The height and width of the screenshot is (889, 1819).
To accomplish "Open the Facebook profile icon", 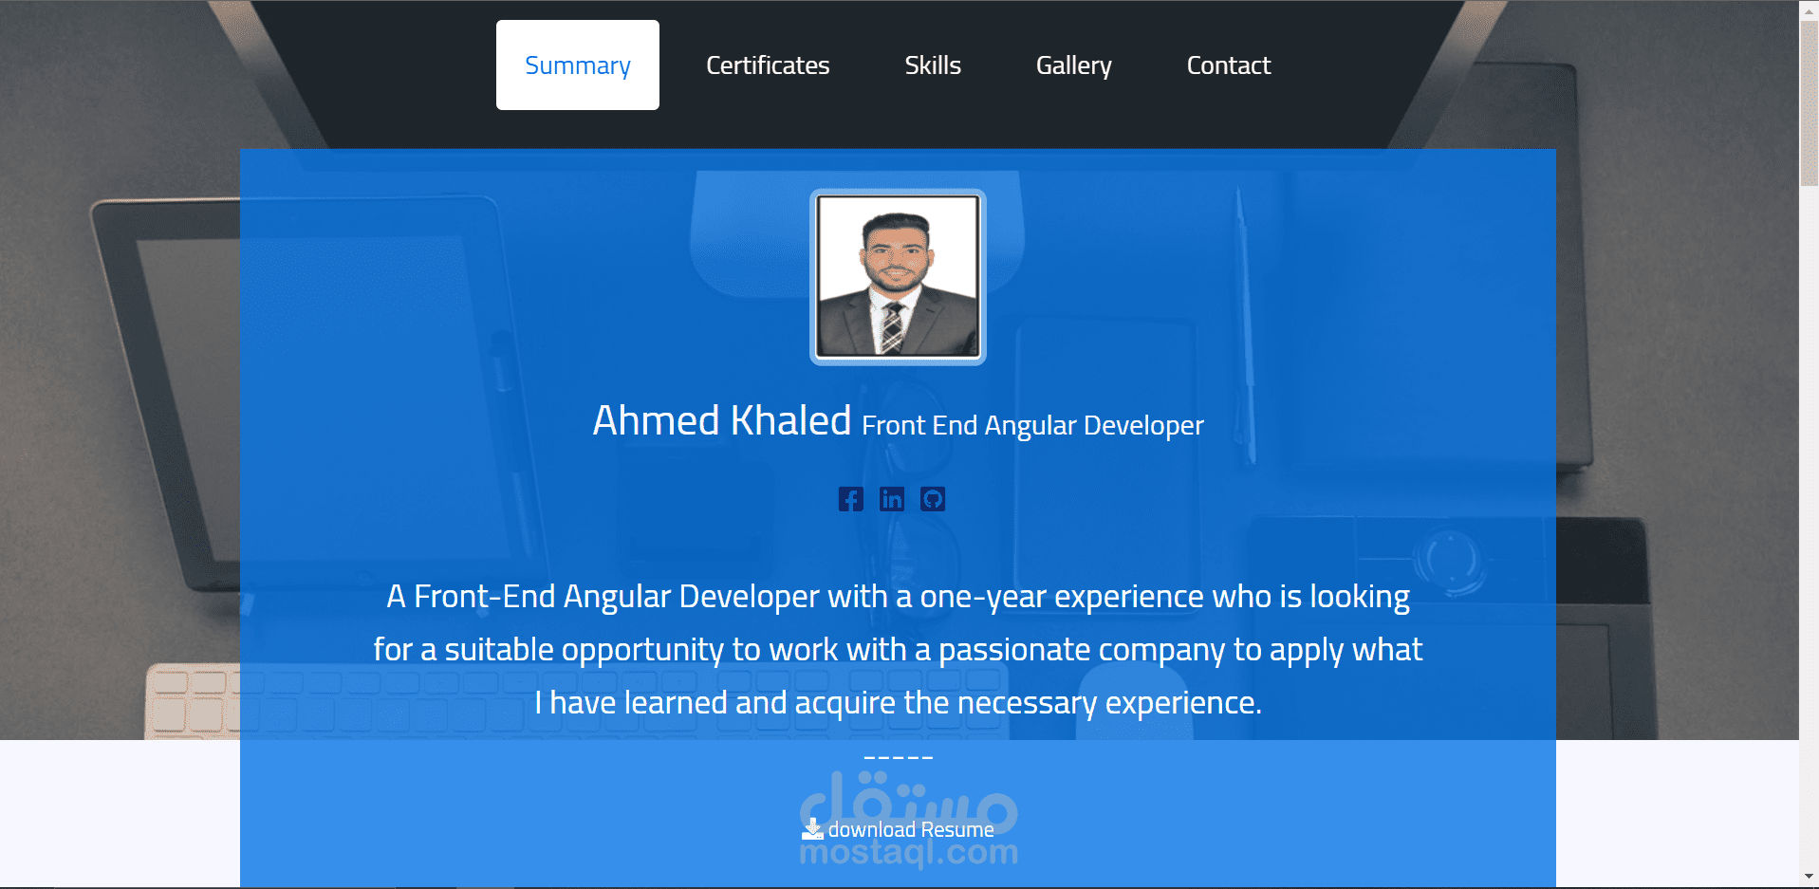I will (x=850, y=499).
